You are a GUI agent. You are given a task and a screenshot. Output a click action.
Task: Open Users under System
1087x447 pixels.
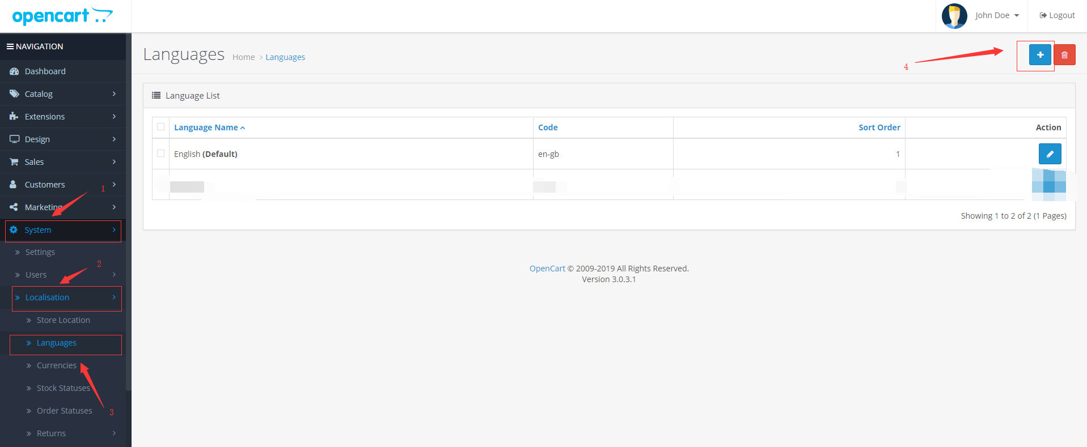(x=36, y=275)
